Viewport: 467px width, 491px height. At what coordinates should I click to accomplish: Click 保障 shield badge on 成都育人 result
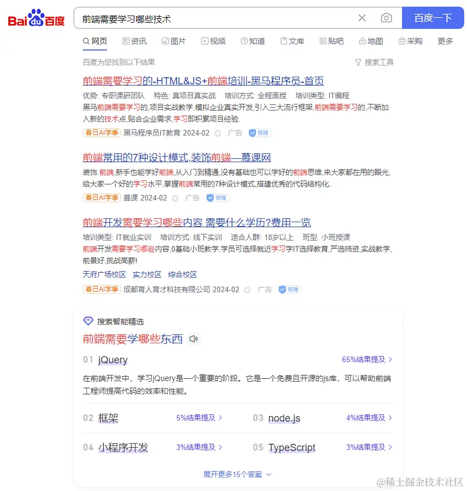[x=290, y=289]
